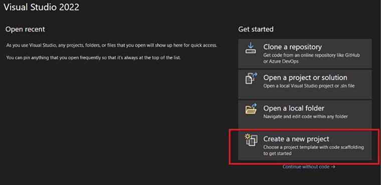
Task: Click the 'You can pin anything' hint text
Action: (x=93, y=58)
